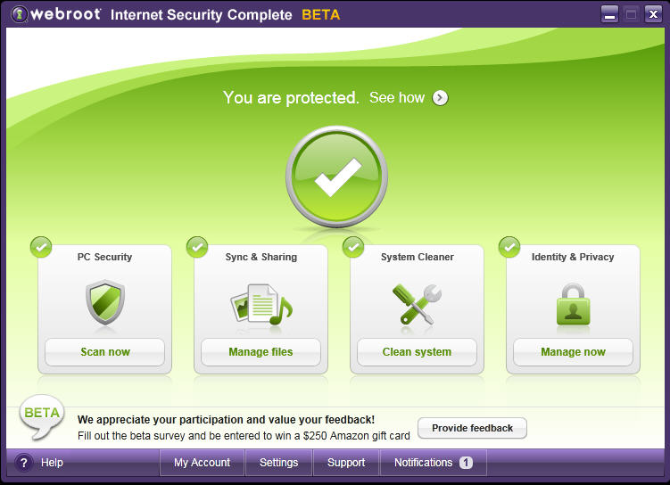The image size is (670, 485).
Task: Open the My Account tab
Action: (x=203, y=463)
